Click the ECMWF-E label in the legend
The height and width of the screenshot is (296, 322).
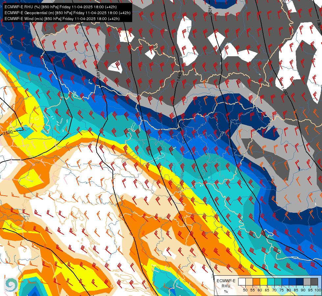coord(226,281)
